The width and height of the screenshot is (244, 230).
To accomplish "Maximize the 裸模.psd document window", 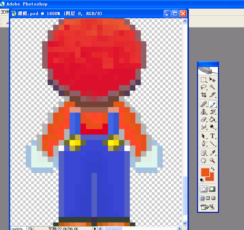I will (175, 13).
